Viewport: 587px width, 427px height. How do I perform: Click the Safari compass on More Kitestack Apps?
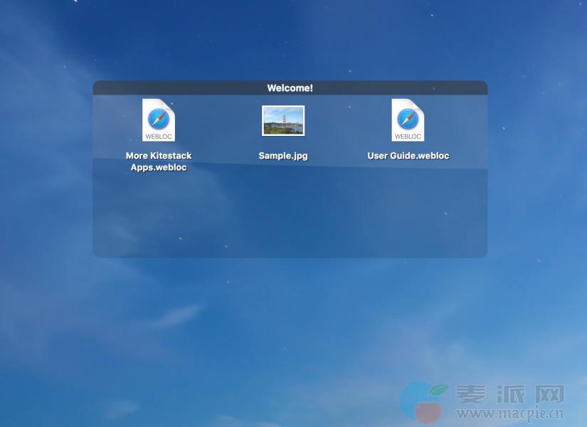(158, 118)
